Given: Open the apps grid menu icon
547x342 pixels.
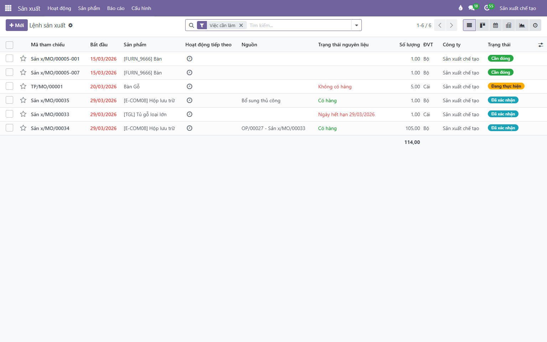Looking at the screenshot, I should coord(8,8).
